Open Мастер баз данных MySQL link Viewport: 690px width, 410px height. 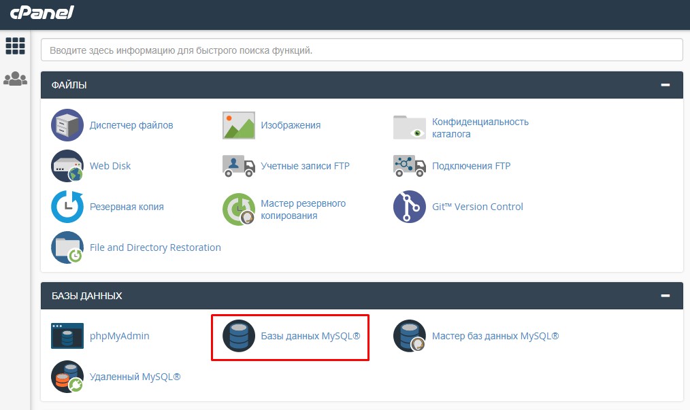tap(495, 336)
